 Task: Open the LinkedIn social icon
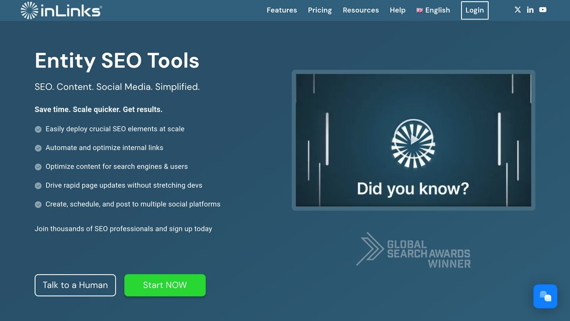pos(530,10)
